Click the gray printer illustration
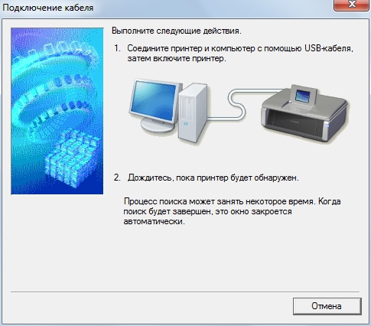 (x=304, y=114)
